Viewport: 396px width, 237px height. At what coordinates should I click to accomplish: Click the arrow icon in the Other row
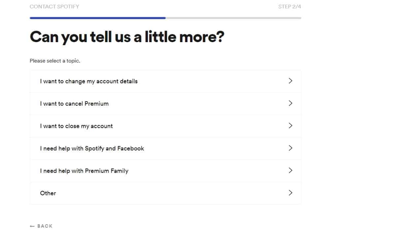(290, 193)
